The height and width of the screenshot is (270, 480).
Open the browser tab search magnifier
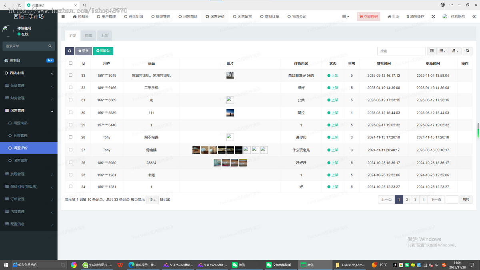point(84,5)
